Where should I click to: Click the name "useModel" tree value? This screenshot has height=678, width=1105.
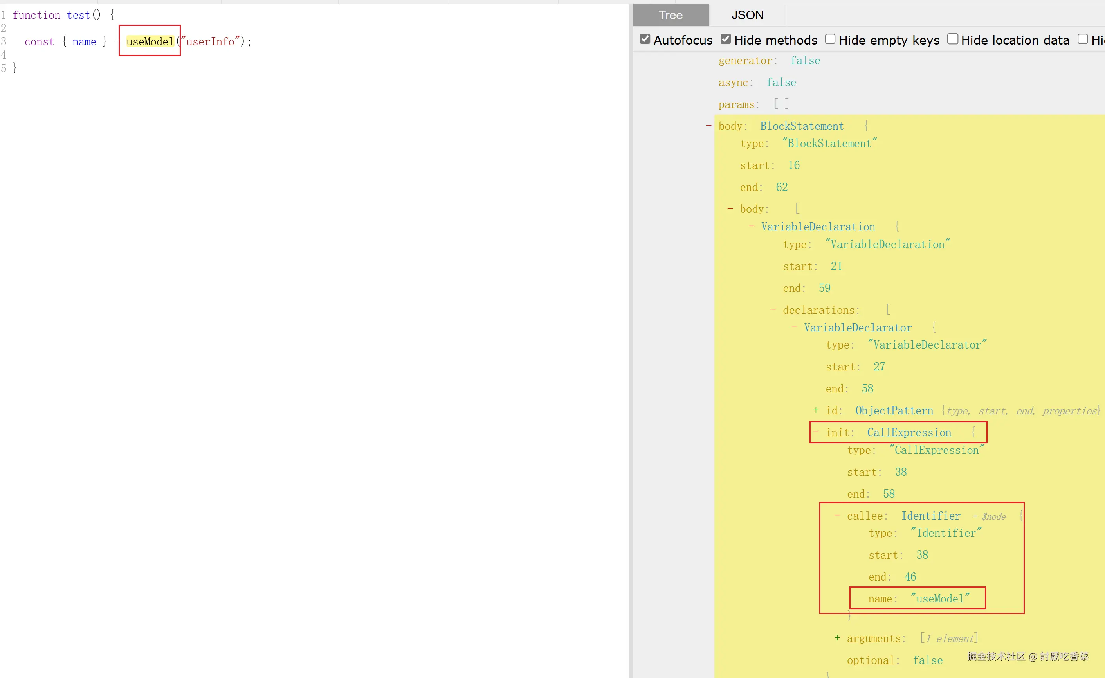(x=939, y=599)
